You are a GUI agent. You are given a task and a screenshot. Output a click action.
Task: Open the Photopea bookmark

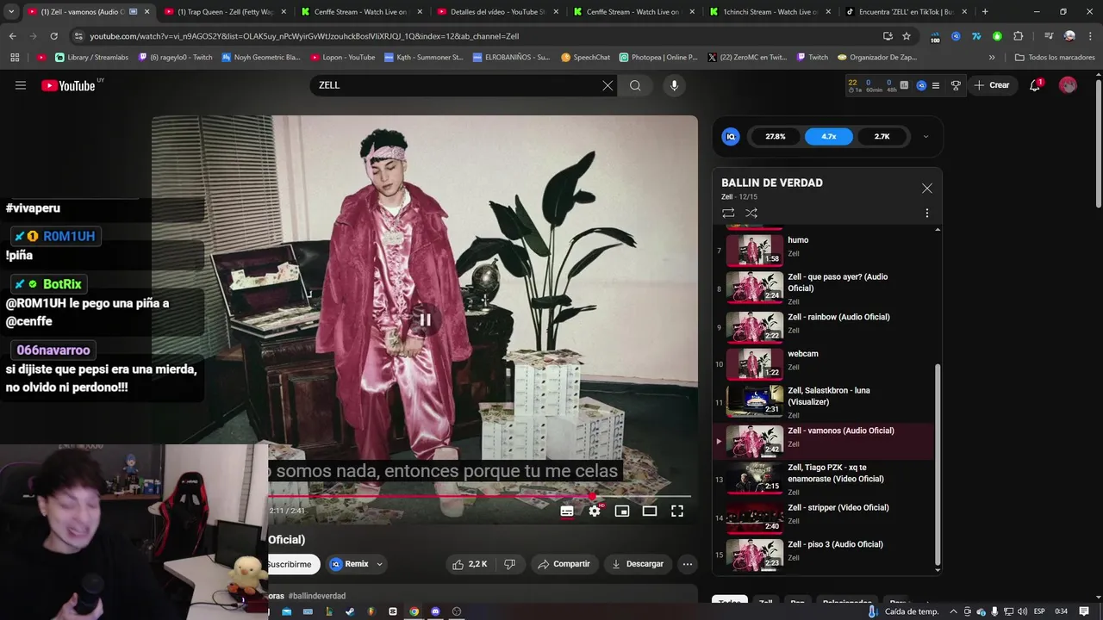(658, 58)
